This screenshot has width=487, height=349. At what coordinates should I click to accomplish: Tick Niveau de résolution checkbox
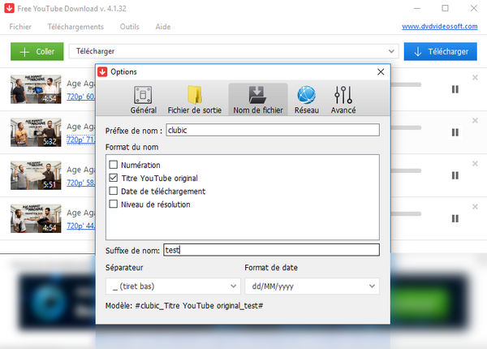point(114,204)
